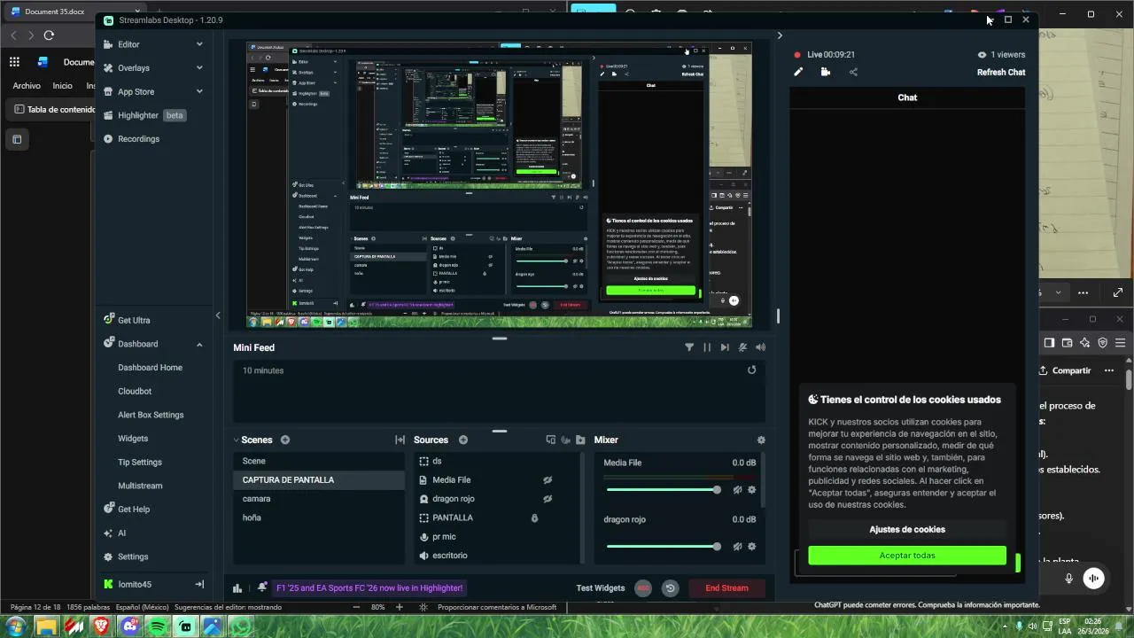Open Dashboard Home menu item
The width and height of the screenshot is (1134, 638).
point(150,368)
